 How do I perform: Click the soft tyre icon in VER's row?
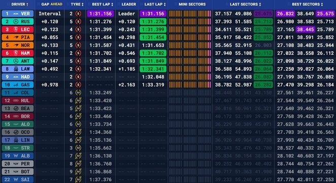pyautogui.click(x=78, y=14)
